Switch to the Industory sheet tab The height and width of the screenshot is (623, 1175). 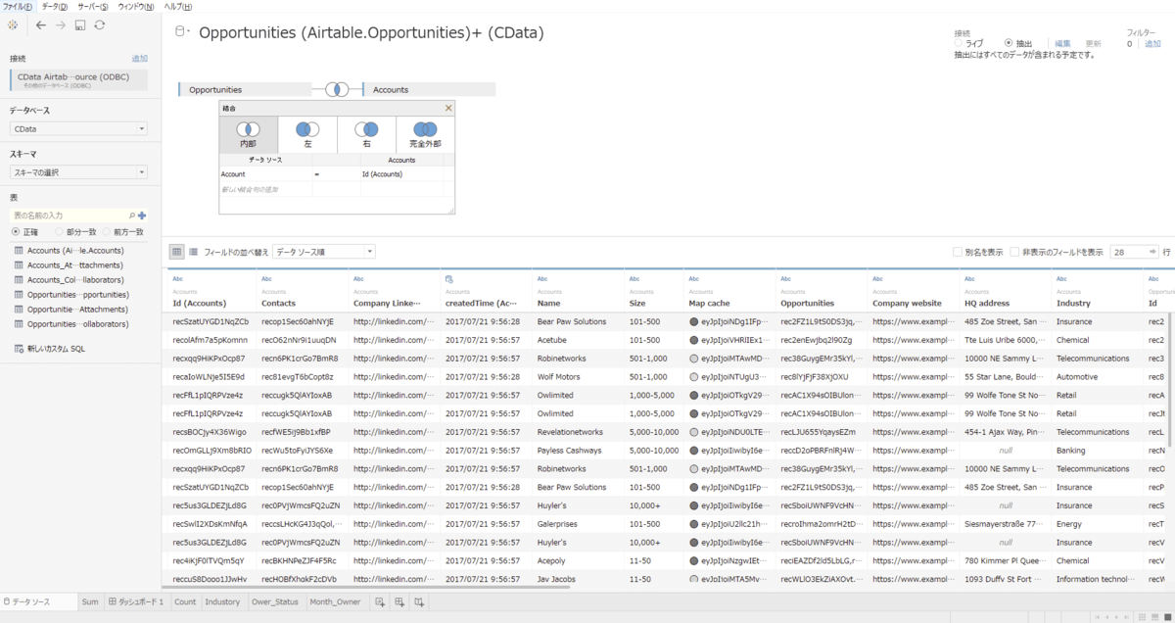223,601
